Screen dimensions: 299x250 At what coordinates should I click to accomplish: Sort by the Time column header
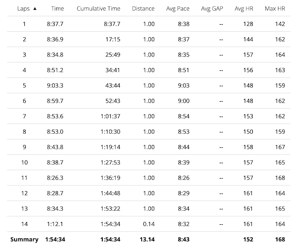(58, 8)
